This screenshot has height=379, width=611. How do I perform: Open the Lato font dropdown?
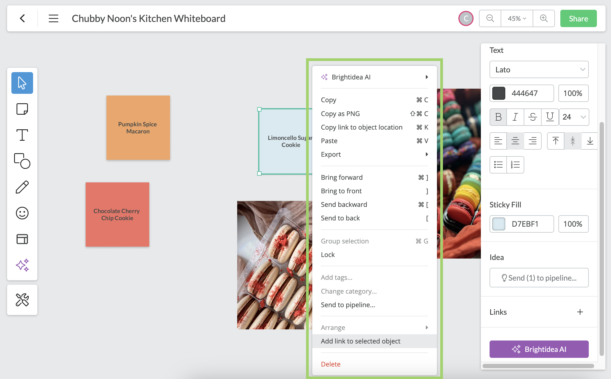pyautogui.click(x=539, y=70)
